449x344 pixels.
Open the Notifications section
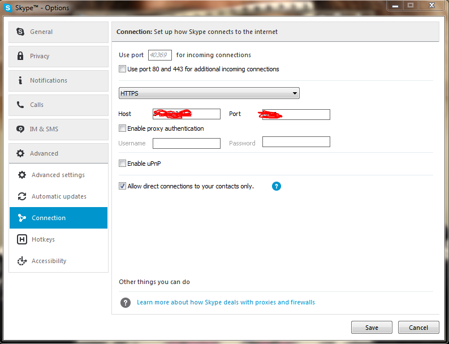click(58, 80)
